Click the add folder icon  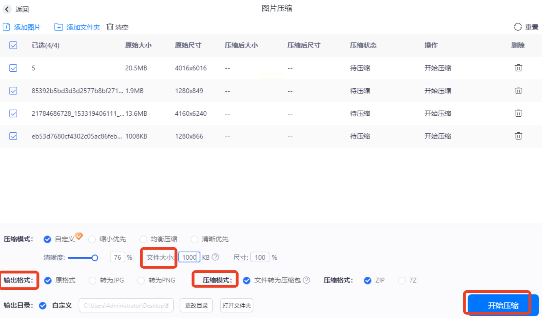(x=59, y=27)
